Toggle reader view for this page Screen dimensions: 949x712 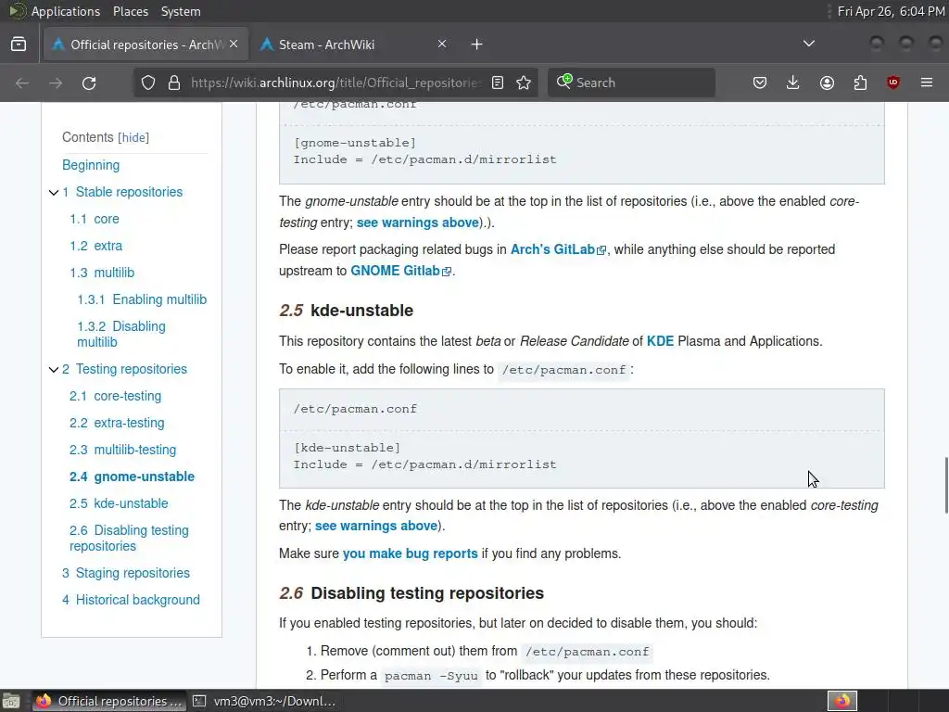pyautogui.click(x=498, y=83)
